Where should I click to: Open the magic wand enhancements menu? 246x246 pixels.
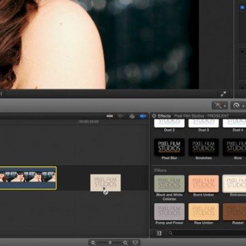tap(219, 105)
